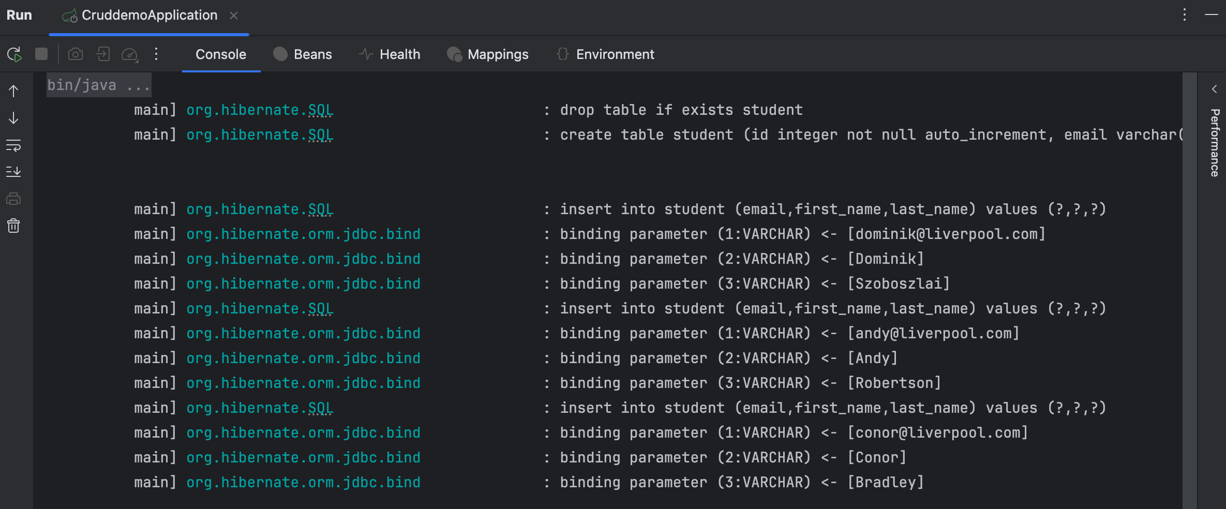Stop the running application
The height and width of the screenshot is (509, 1226).
pos(41,54)
